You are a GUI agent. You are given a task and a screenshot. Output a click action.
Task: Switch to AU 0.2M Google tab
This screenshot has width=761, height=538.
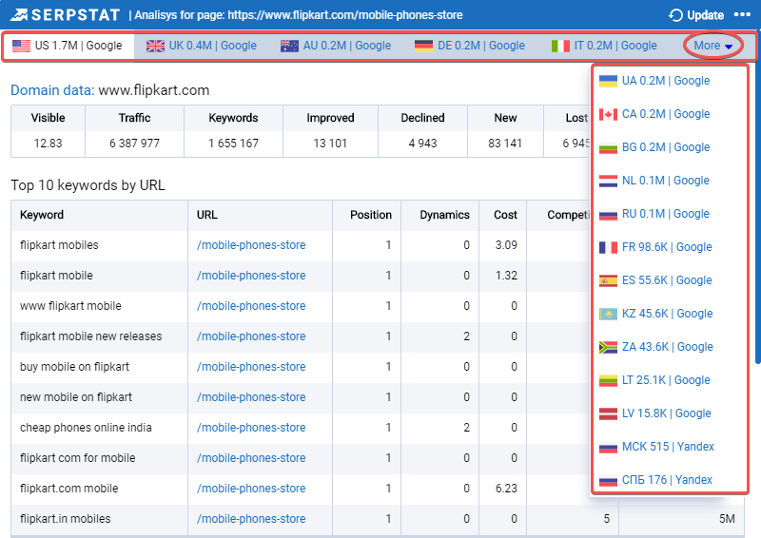coord(336,46)
